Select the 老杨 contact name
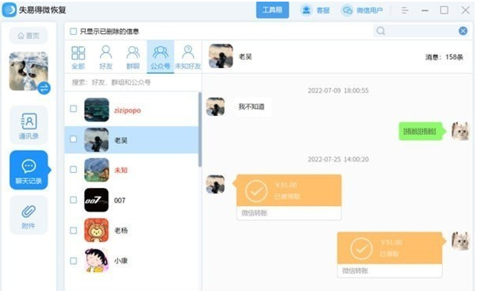This screenshot has height=291, width=477. pos(121,231)
